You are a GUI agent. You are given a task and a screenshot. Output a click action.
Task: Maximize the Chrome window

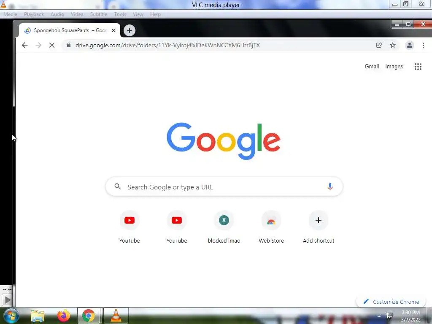click(x=408, y=24)
